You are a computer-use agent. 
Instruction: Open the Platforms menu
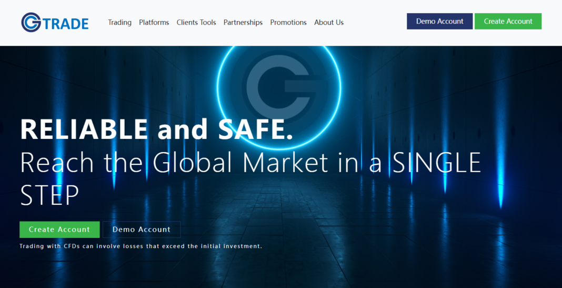154,22
